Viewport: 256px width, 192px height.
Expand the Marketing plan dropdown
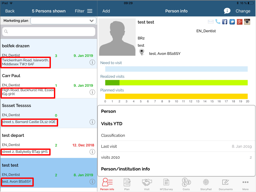(63, 21)
